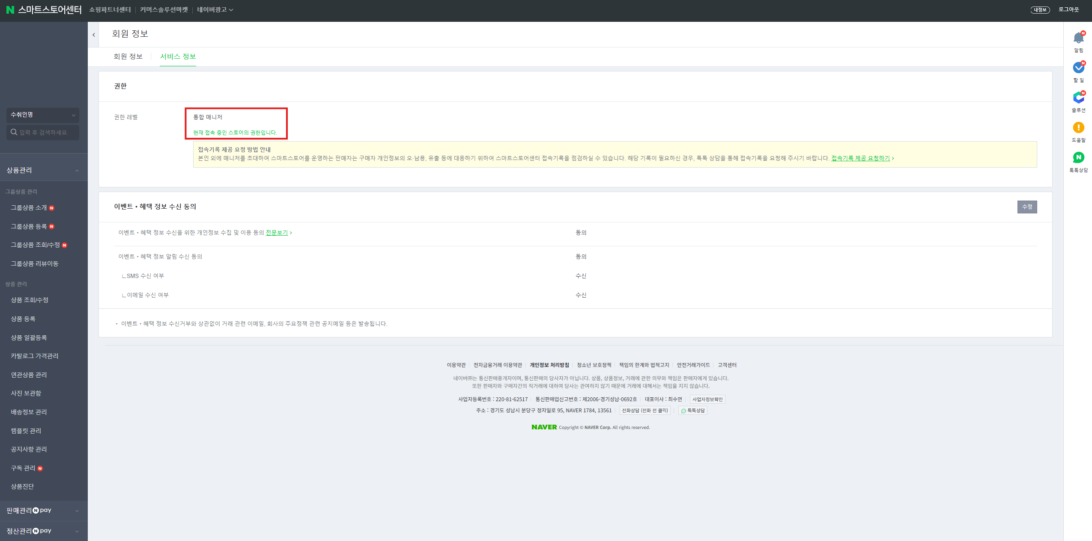Open the 안전거래가이드 footer link
Viewport: 1092px width, 541px height.
point(693,365)
